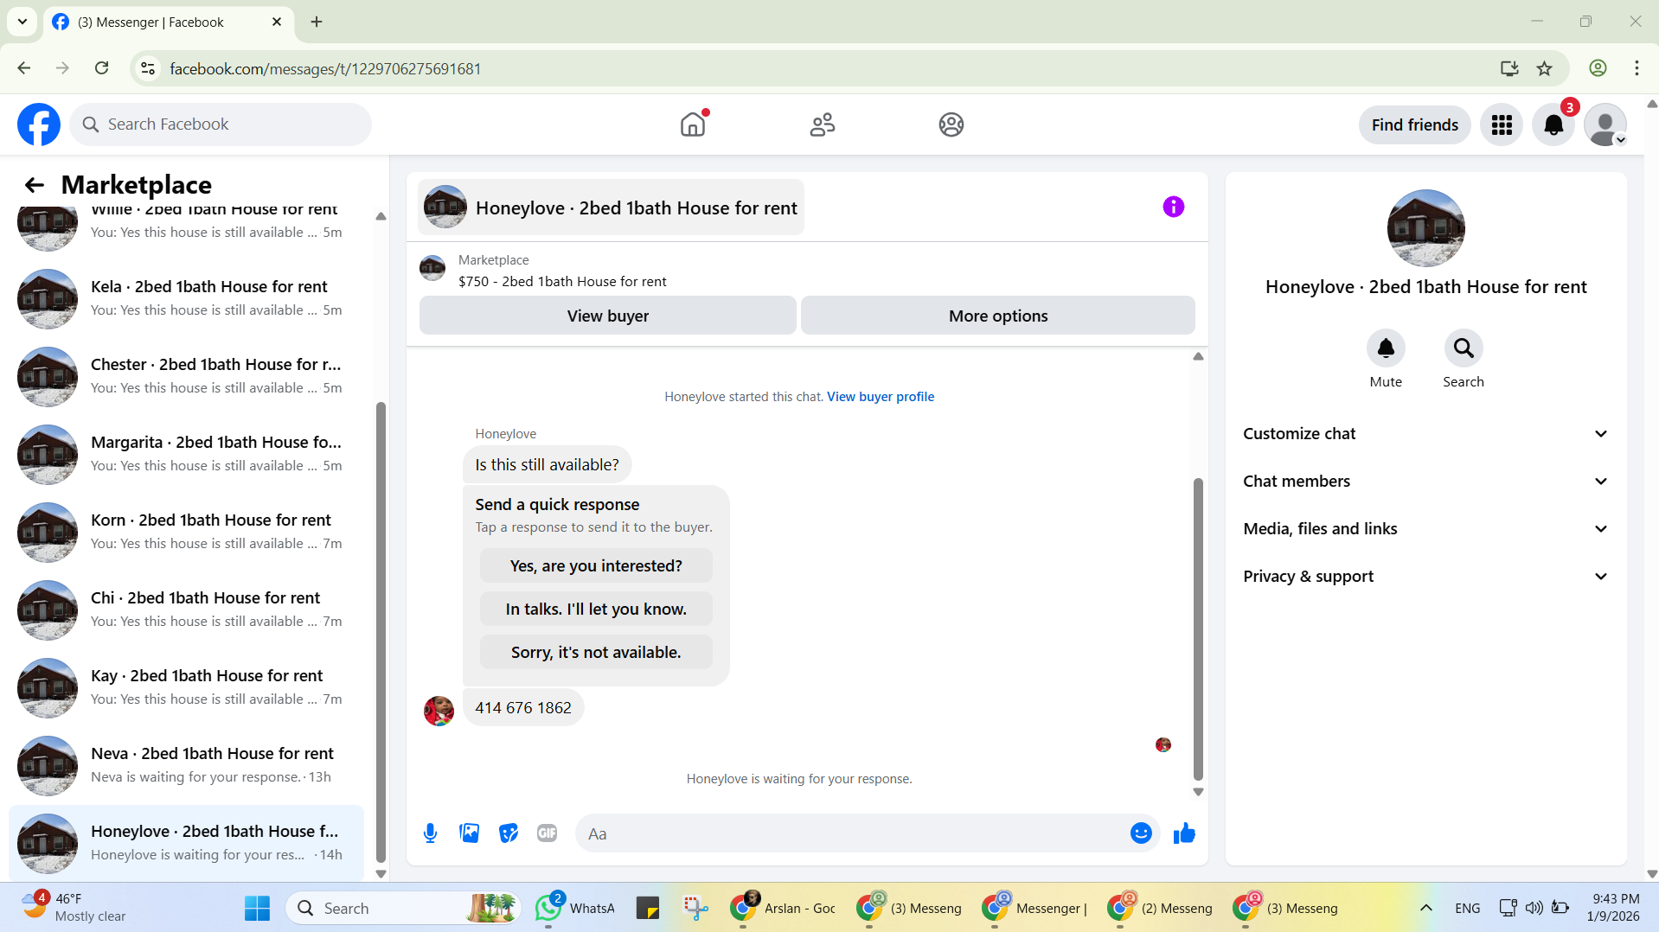Click the listing thumbnail in right panel

point(1425,228)
